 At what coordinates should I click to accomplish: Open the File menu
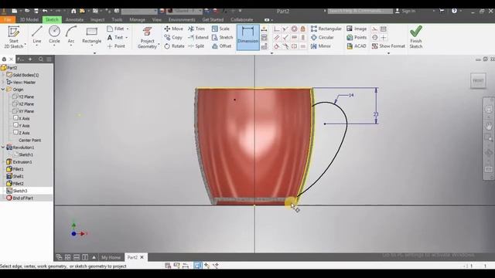tap(8, 19)
